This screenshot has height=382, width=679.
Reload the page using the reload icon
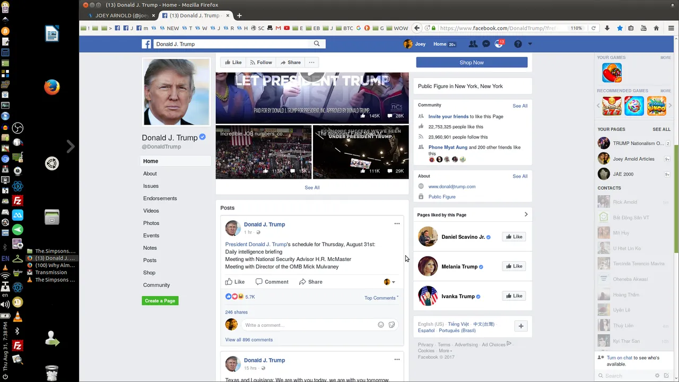click(593, 28)
